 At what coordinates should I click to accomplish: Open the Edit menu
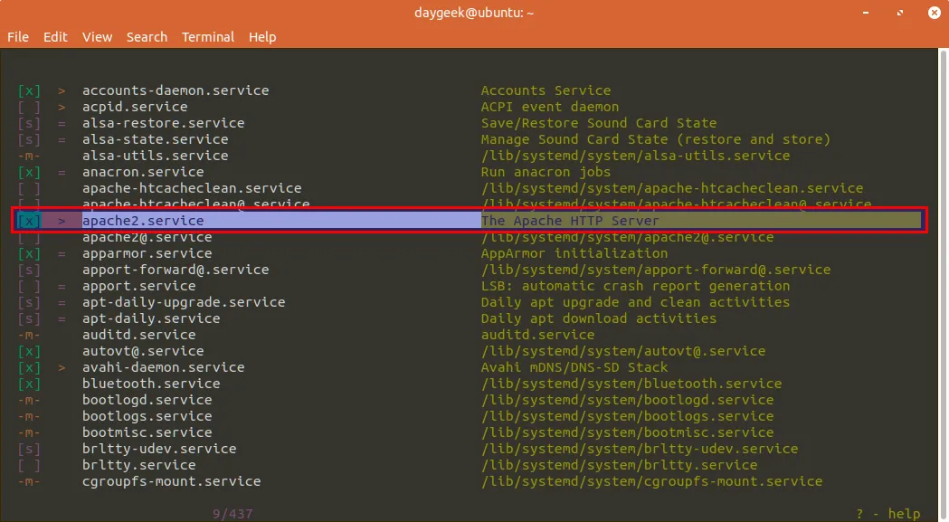[55, 37]
